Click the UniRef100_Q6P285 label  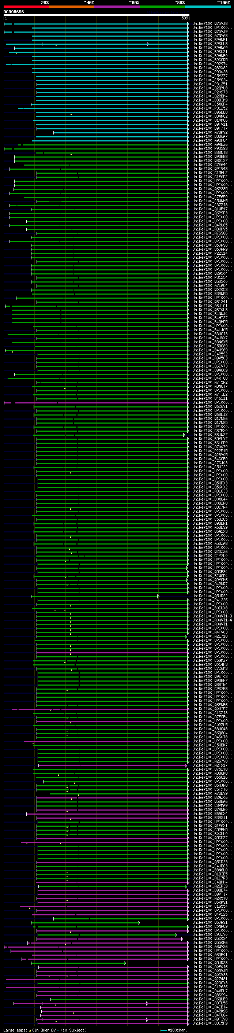(210, 189)
